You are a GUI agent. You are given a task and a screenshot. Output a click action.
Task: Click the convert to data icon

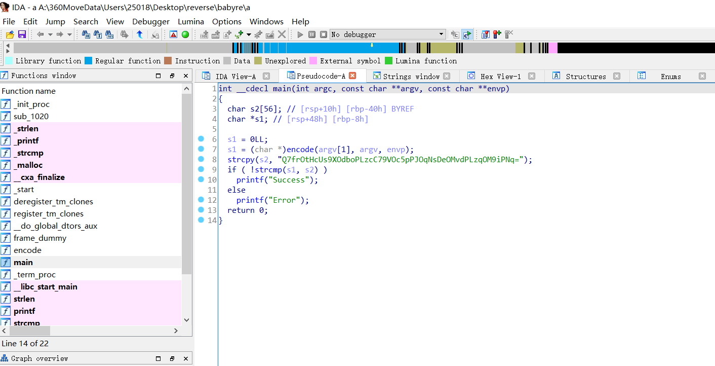pos(216,34)
